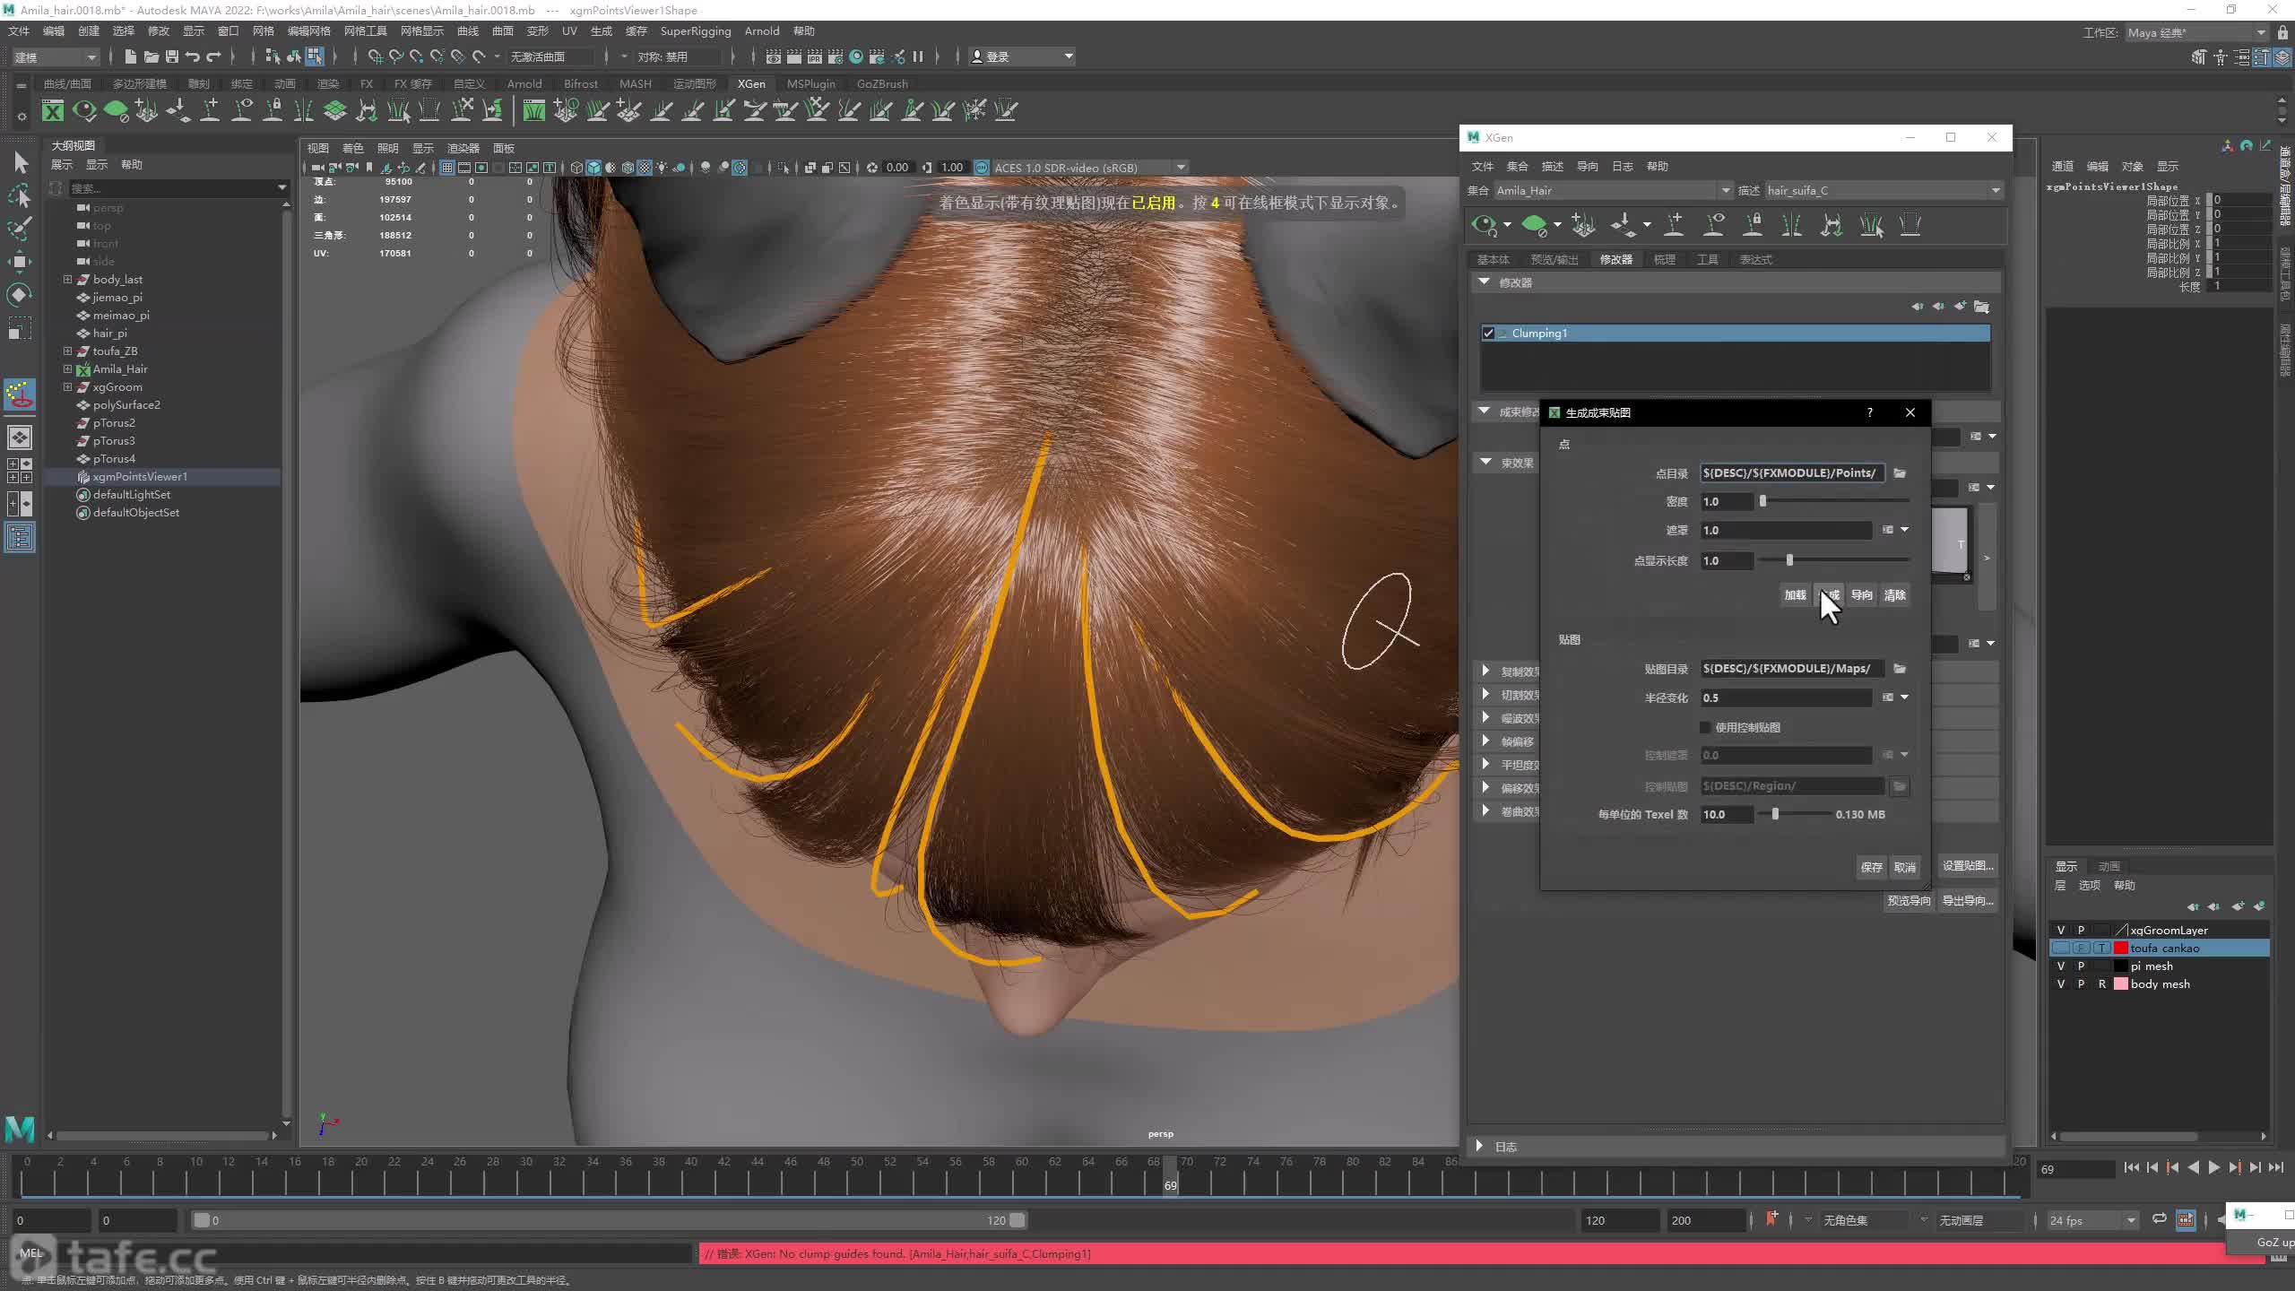This screenshot has height=1291, width=2295.
Task: Click the 设置贴图... button
Action: click(x=1968, y=865)
